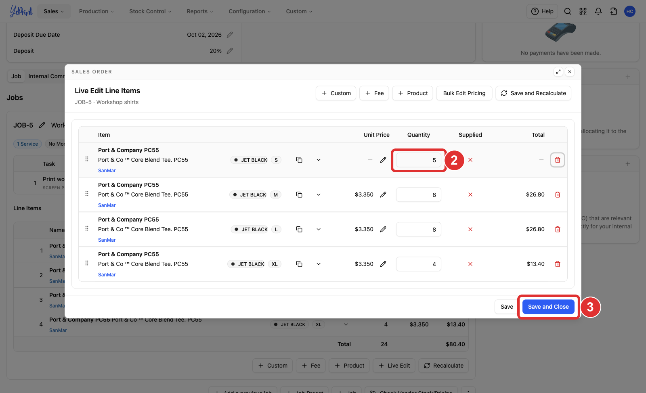Click Save and Recalculate button
The width and height of the screenshot is (646, 393).
pos(533,93)
